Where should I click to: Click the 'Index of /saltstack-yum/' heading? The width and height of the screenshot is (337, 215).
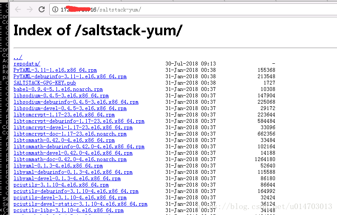tap(98, 30)
